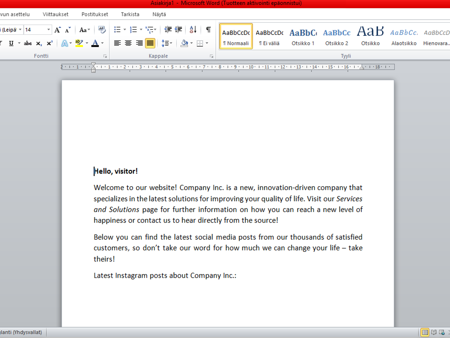Click the Shrink Font icon

click(x=67, y=30)
